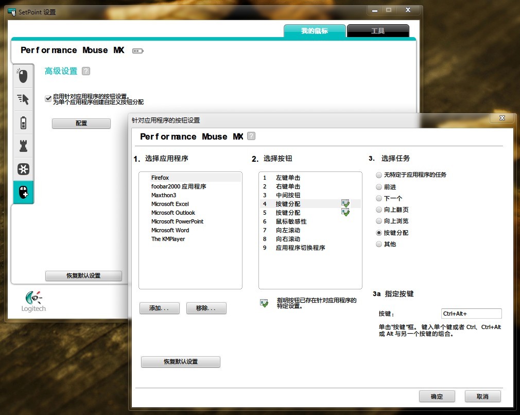Select the 向上翻页 radio option
520x415 pixels.
(379, 210)
